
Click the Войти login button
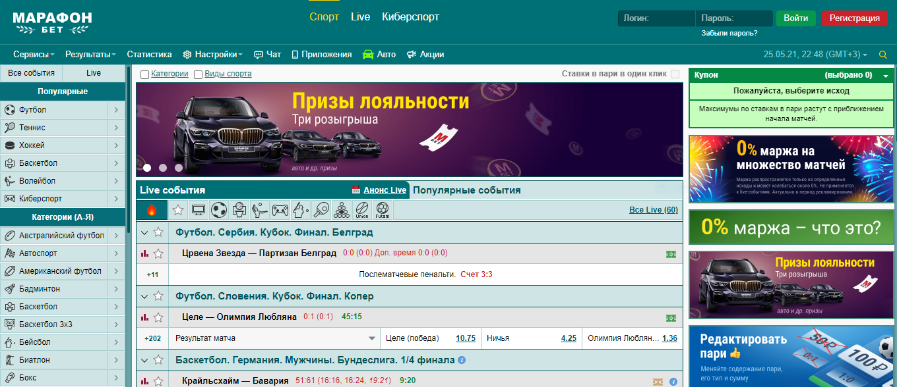[796, 18]
